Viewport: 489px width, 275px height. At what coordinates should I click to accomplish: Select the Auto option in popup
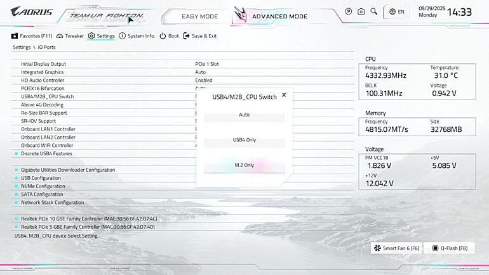(244, 115)
